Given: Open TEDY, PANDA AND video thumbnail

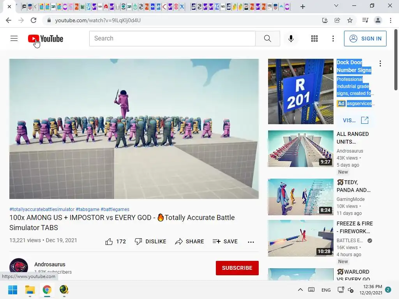Looking at the screenshot, I should coord(300,197).
